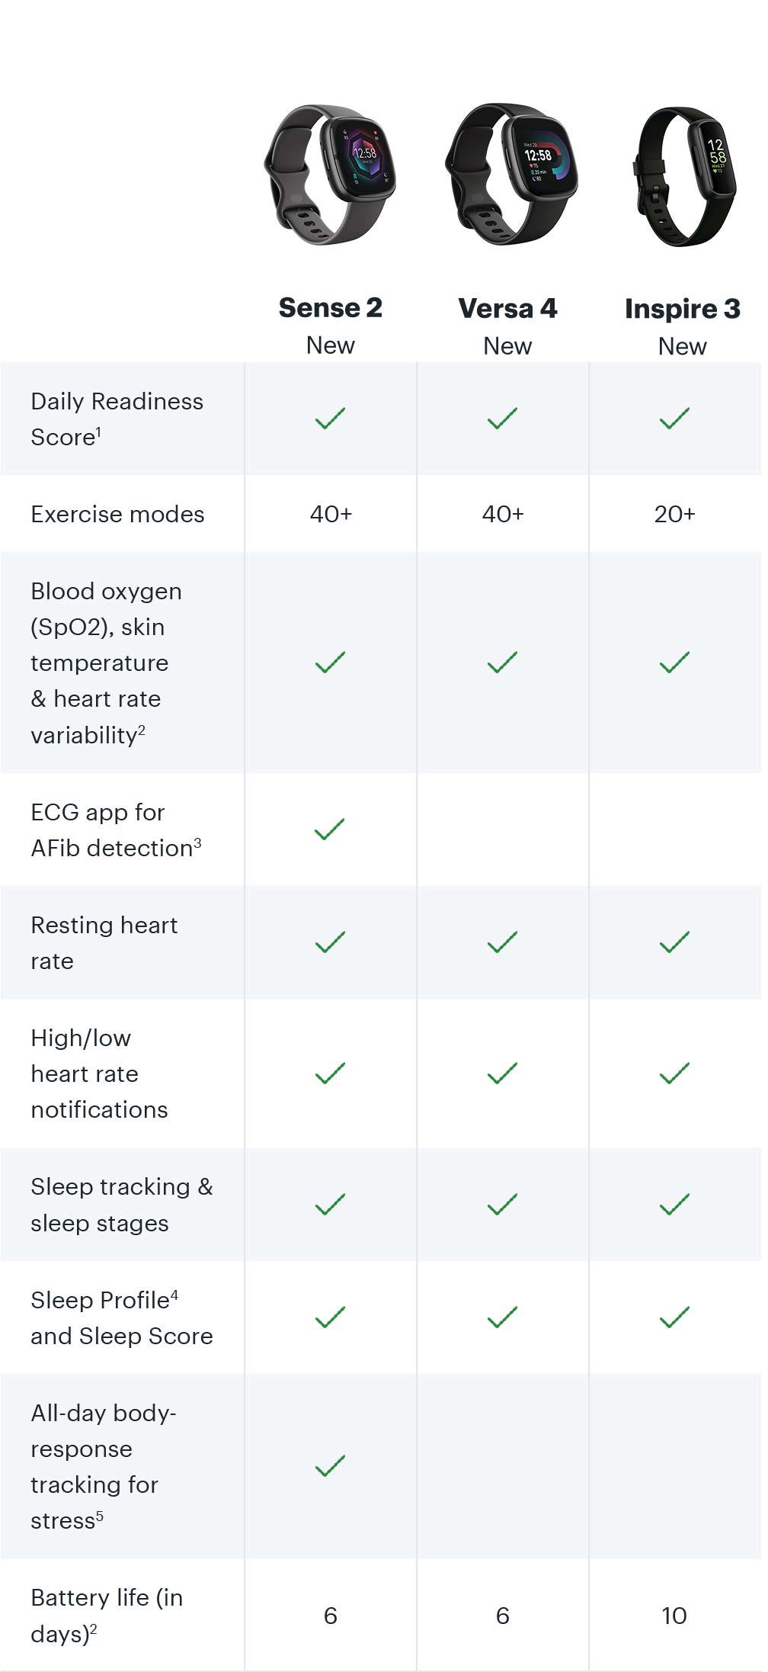
Task: Click the Versa 4 watch image
Action: pyautogui.click(x=509, y=175)
